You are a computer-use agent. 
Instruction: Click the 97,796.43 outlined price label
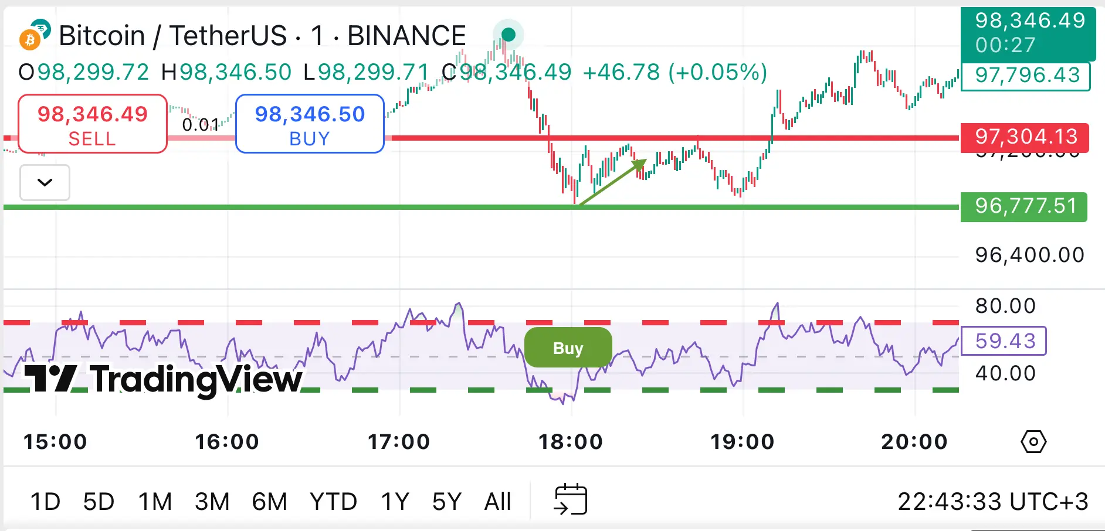tap(1025, 76)
